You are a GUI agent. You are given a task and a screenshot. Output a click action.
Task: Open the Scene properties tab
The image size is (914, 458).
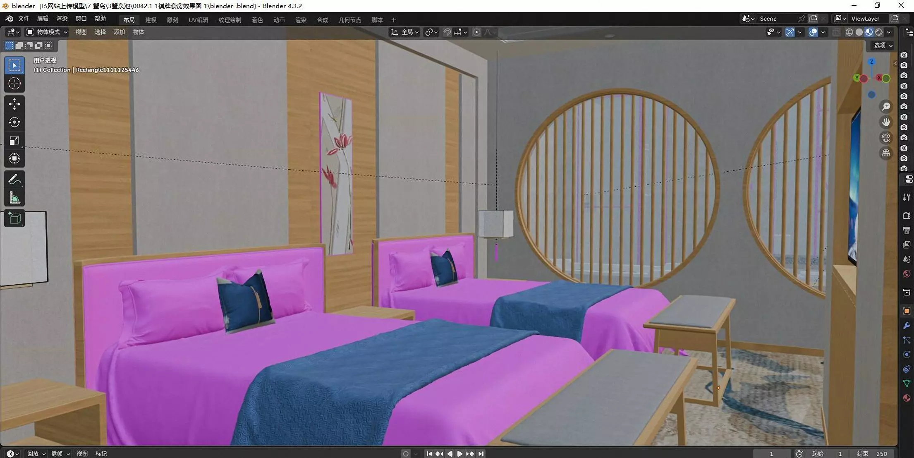point(907,259)
